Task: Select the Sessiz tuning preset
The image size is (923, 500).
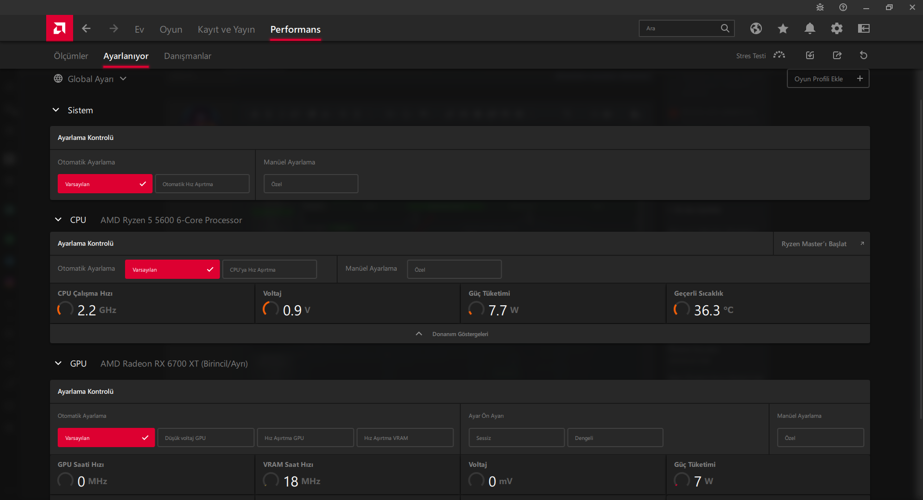Action: (x=517, y=437)
